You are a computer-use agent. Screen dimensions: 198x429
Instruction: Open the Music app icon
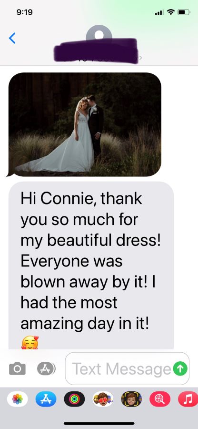pos(188,399)
